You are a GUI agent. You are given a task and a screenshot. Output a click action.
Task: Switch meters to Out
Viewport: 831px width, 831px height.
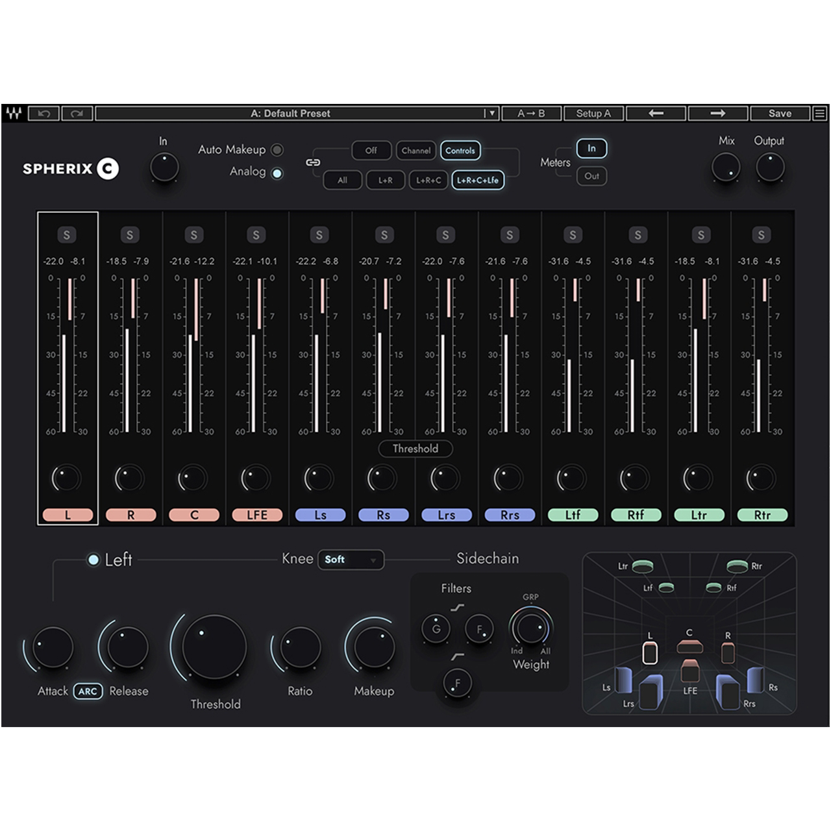pos(591,176)
